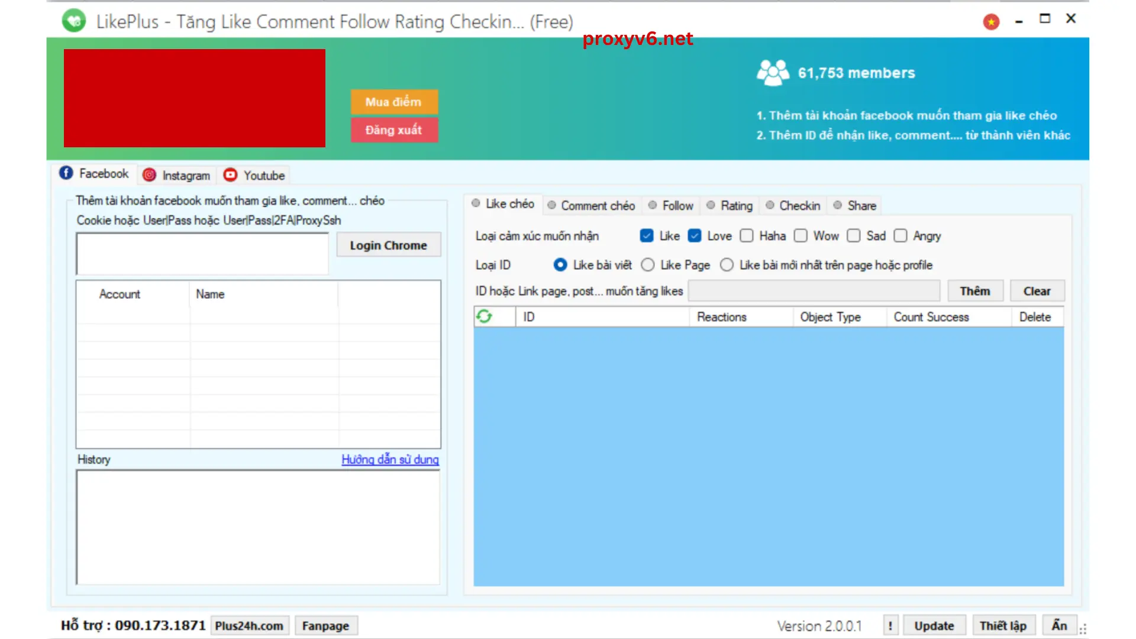
Task: Click the Clear button to reset IDs
Action: [1036, 291]
